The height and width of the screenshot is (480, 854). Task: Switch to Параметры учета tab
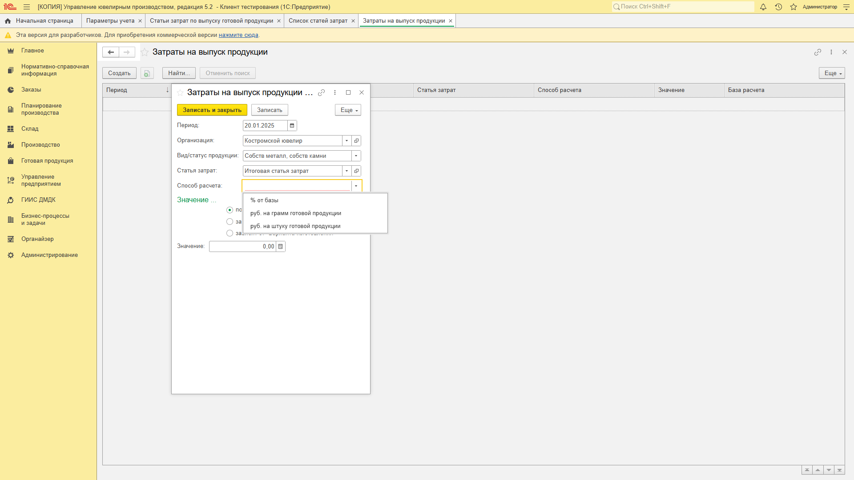point(110,21)
